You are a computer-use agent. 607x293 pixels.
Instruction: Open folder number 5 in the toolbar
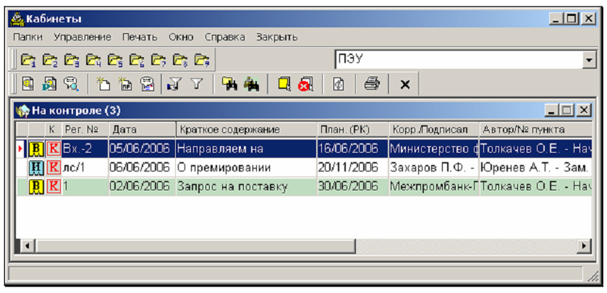tap(115, 59)
